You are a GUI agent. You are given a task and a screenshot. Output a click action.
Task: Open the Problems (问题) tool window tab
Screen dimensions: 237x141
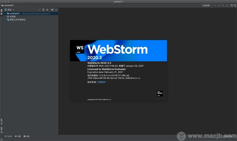click(x=18, y=136)
